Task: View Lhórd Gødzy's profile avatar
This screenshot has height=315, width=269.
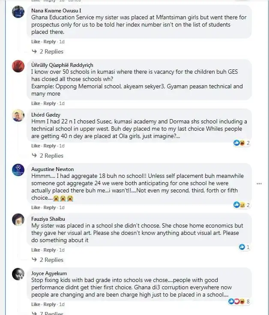Action: tap(18, 115)
